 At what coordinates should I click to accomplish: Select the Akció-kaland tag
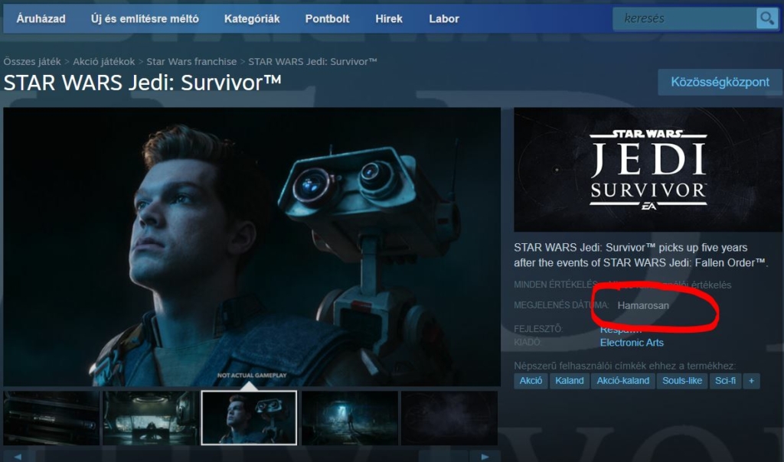[x=622, y=380]
